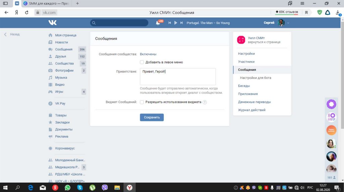Click the browser downloads arrow icon
344x192 pixels.
pyautogui.click(x=338, y=12)
